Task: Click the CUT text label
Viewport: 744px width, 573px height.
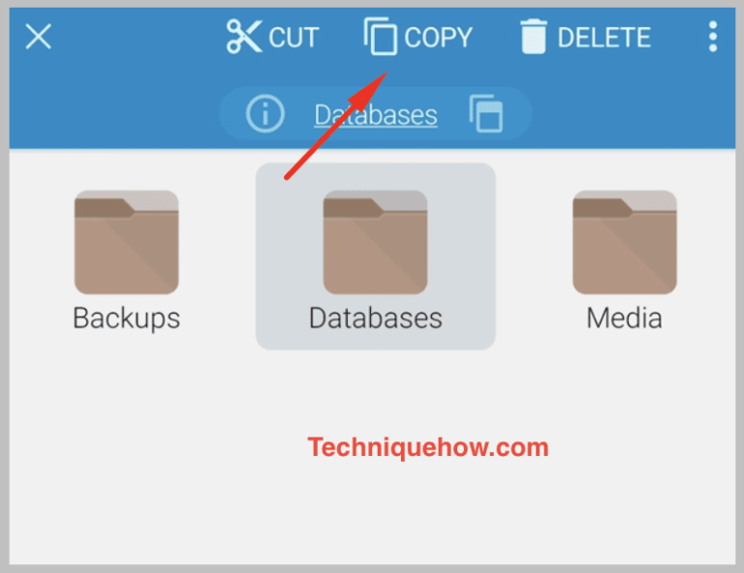Action: pos(294,38)
